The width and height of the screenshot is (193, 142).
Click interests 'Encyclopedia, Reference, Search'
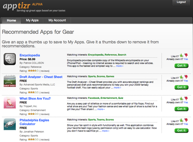(107, 55)
